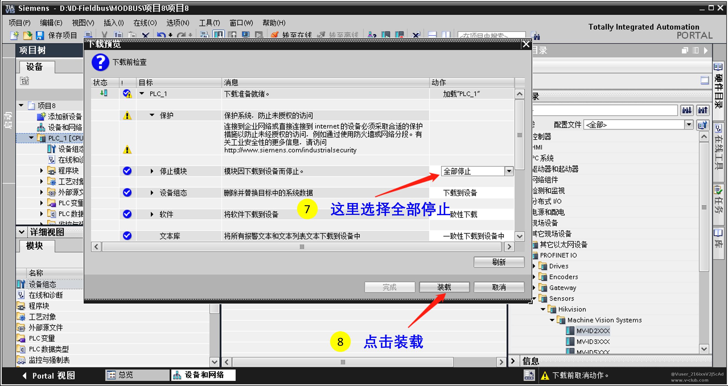Open the 全部停止 action dropdown

pos(509,171)
